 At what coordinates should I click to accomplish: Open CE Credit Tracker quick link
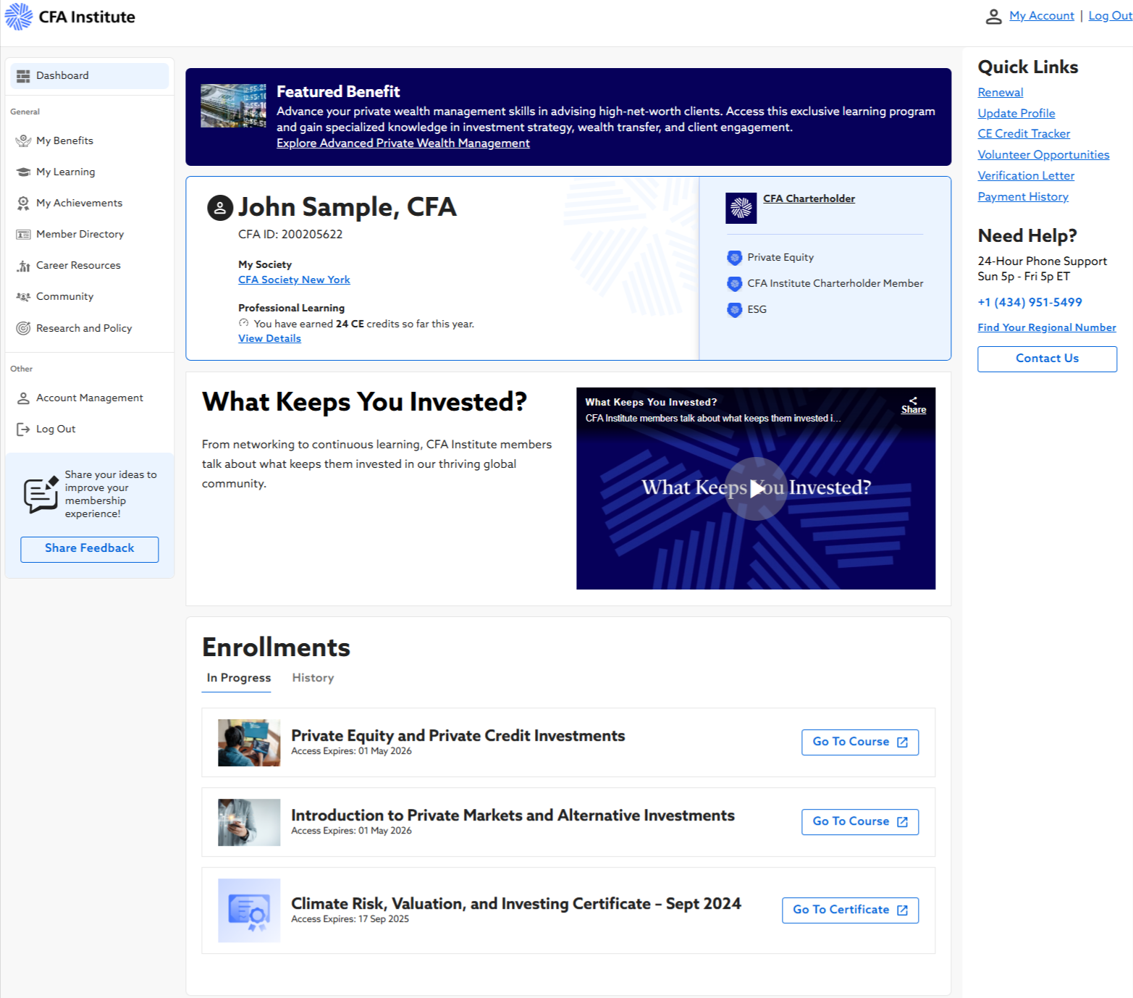pyautogui.click(x=1023, y=134)
